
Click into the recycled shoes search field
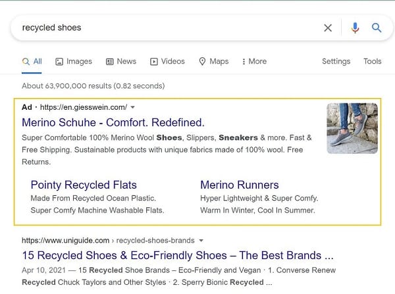coord(167,28)
